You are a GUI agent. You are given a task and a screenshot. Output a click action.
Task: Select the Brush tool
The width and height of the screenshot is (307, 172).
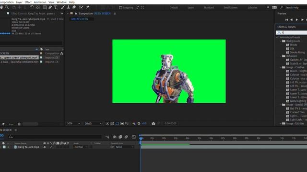tap(63, 8)
